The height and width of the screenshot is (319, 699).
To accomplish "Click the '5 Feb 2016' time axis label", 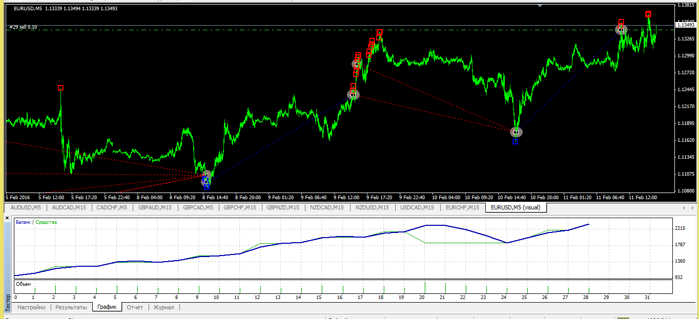I will click(x=18, y=197).
